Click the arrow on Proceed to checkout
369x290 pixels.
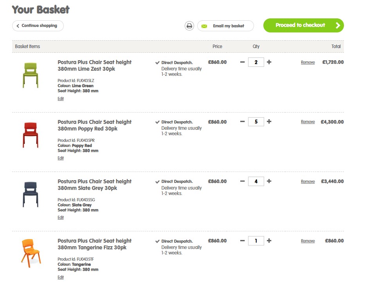(x=337, y=25)
